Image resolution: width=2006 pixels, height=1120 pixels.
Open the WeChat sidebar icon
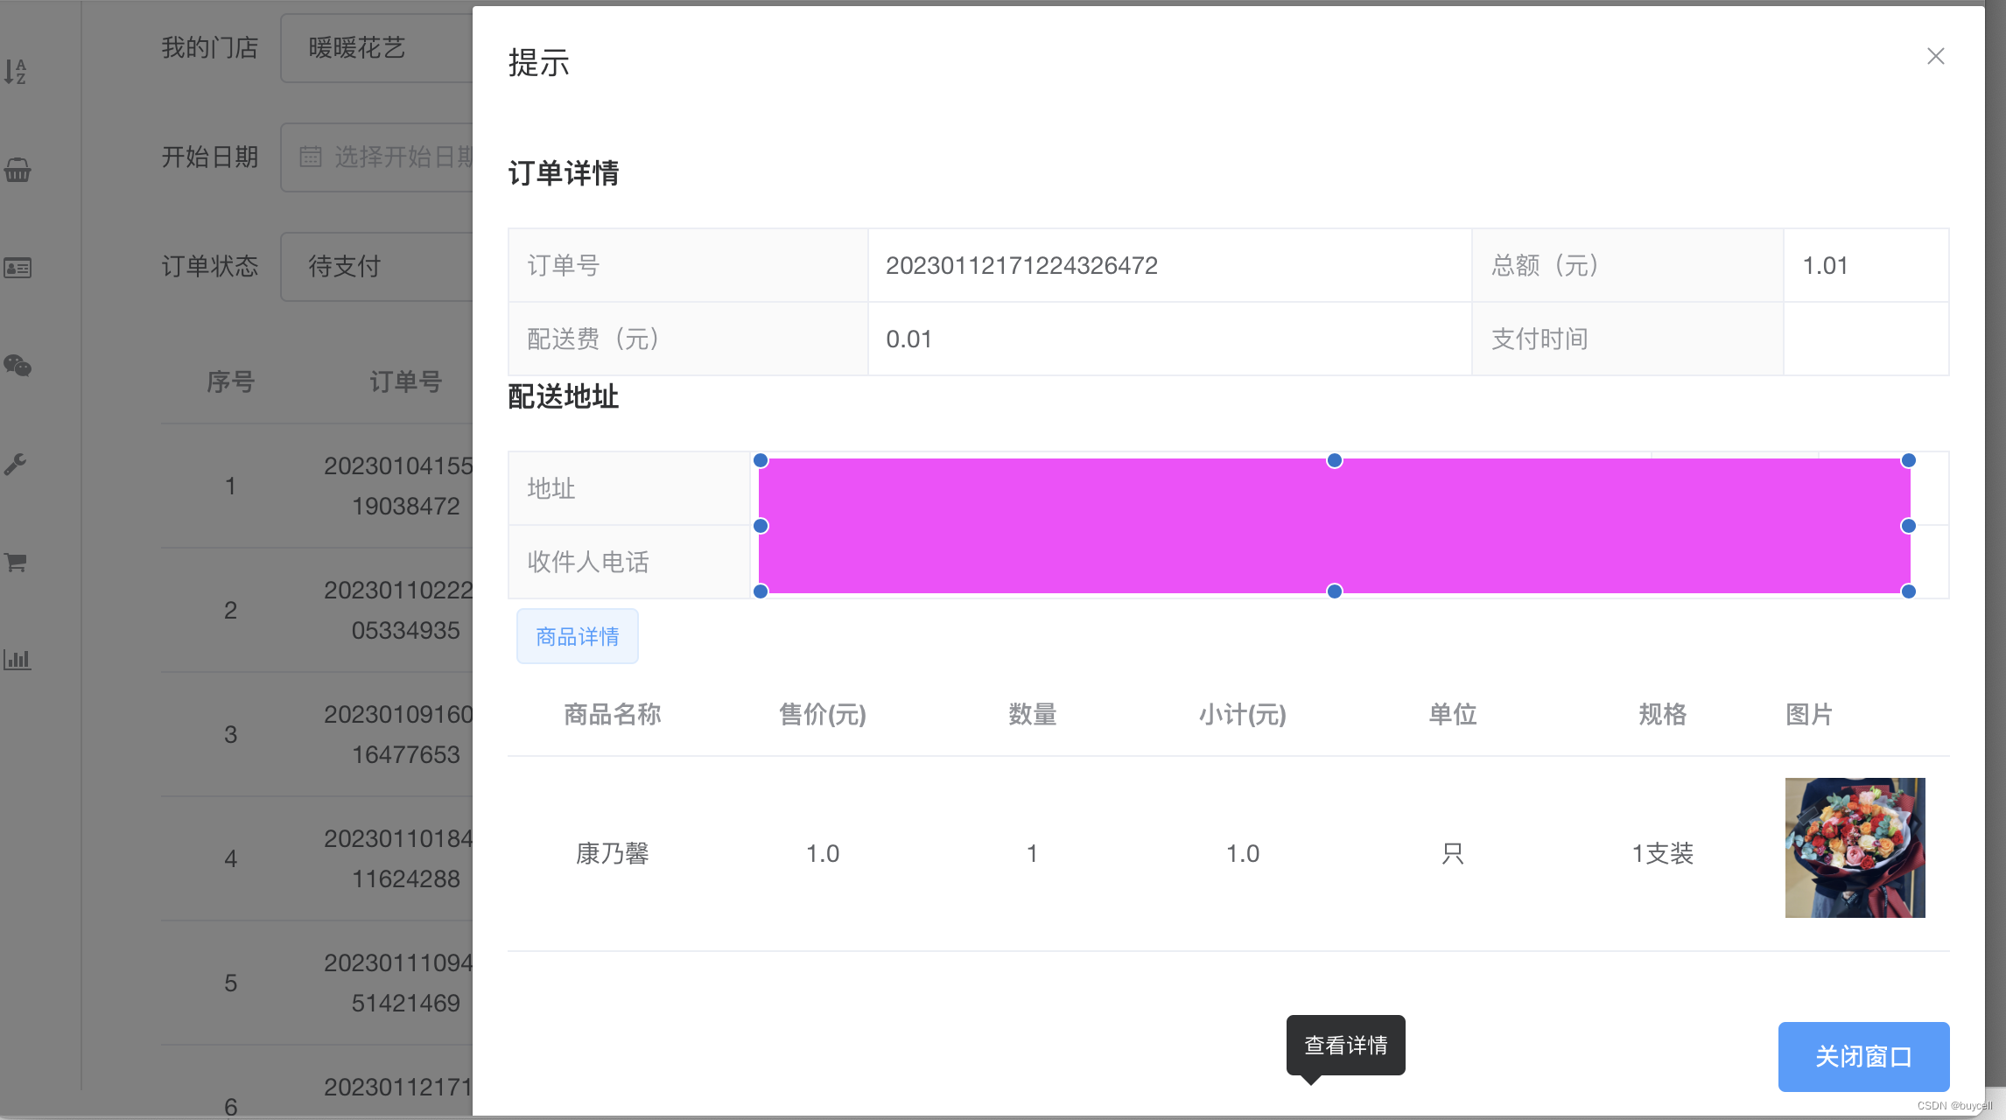(x=18, y=366)
